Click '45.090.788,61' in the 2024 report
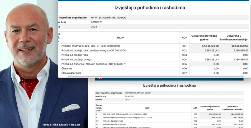 click(x=214, y=114)
